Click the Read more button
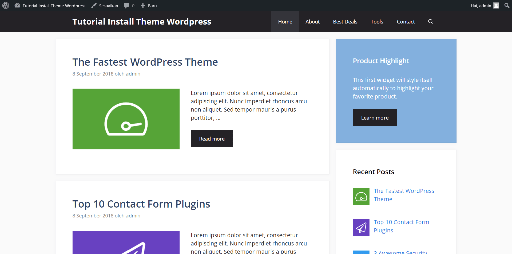Screen dimensions: 512x254 212,138
